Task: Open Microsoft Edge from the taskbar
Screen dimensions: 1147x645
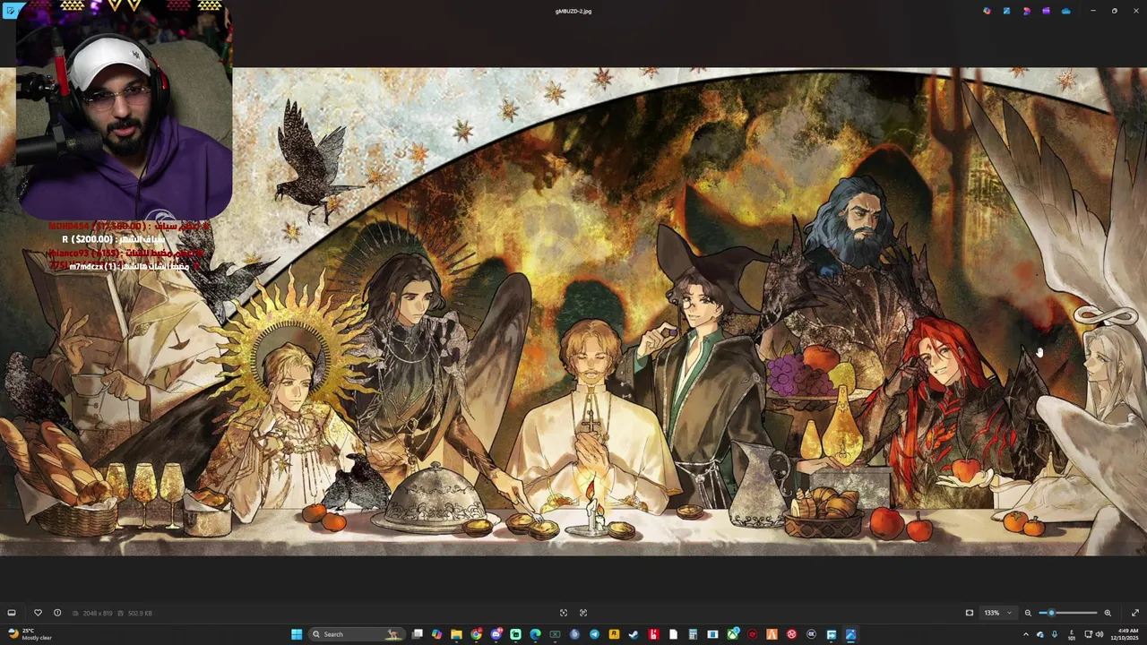Action: pos(535,634)
